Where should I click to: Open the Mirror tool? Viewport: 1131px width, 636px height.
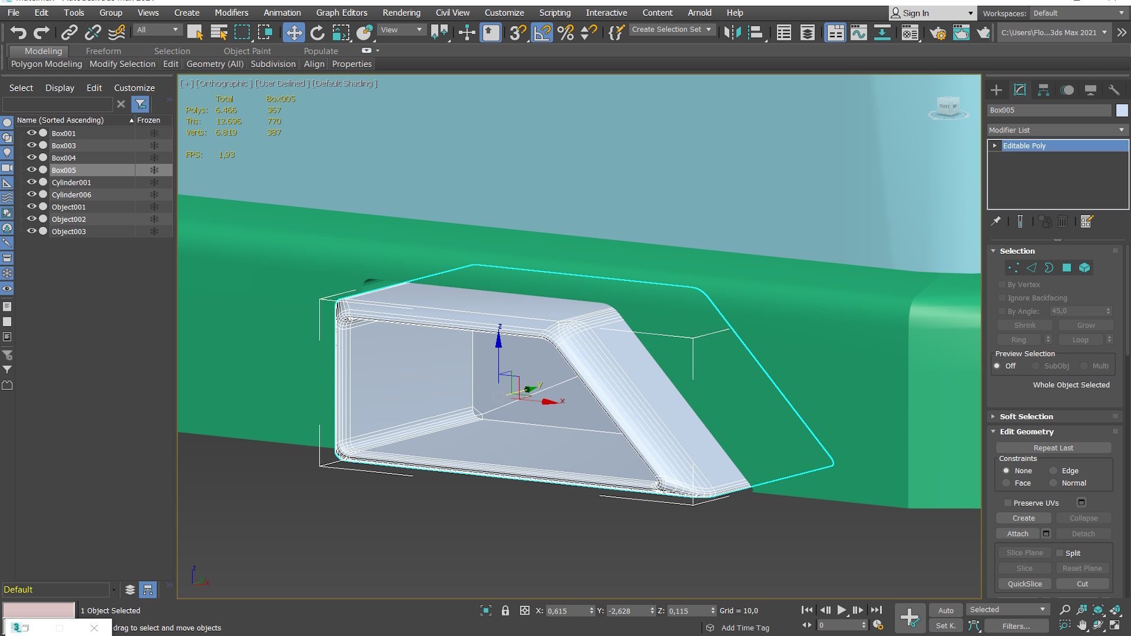[x=732, y=32]
